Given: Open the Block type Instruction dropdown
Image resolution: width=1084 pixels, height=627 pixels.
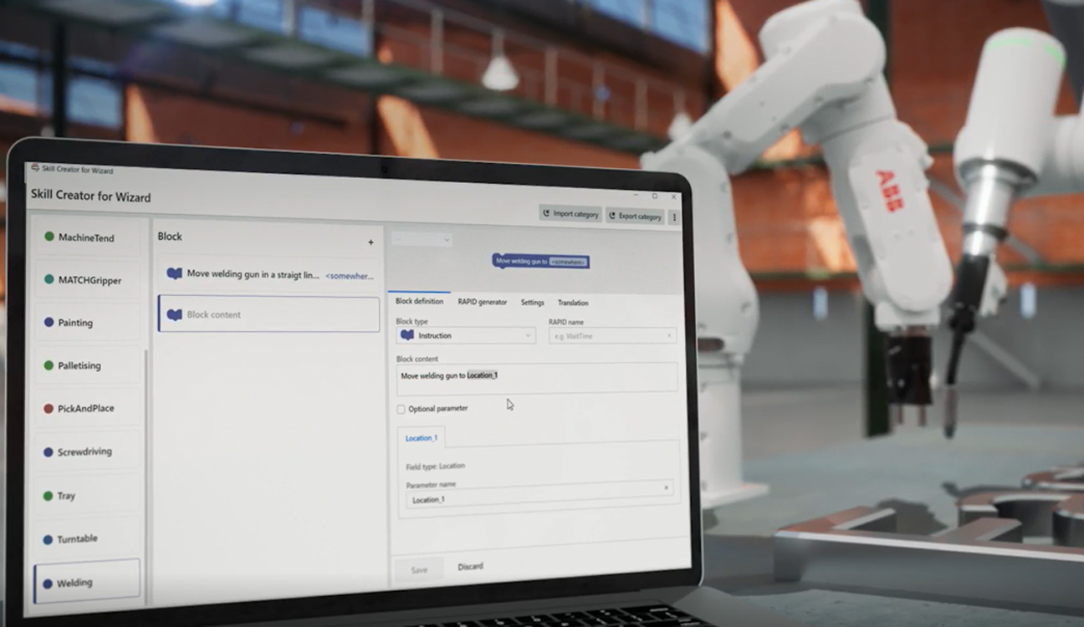Looking at the screenshot, I should coord(465,335).
